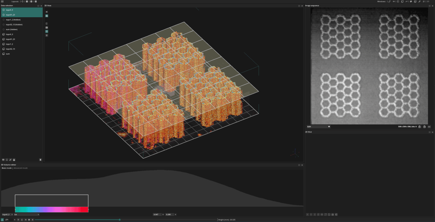435x222 pixels.
Task: Open the sum dropdown under Image sequence
Action: coord(318,126)
